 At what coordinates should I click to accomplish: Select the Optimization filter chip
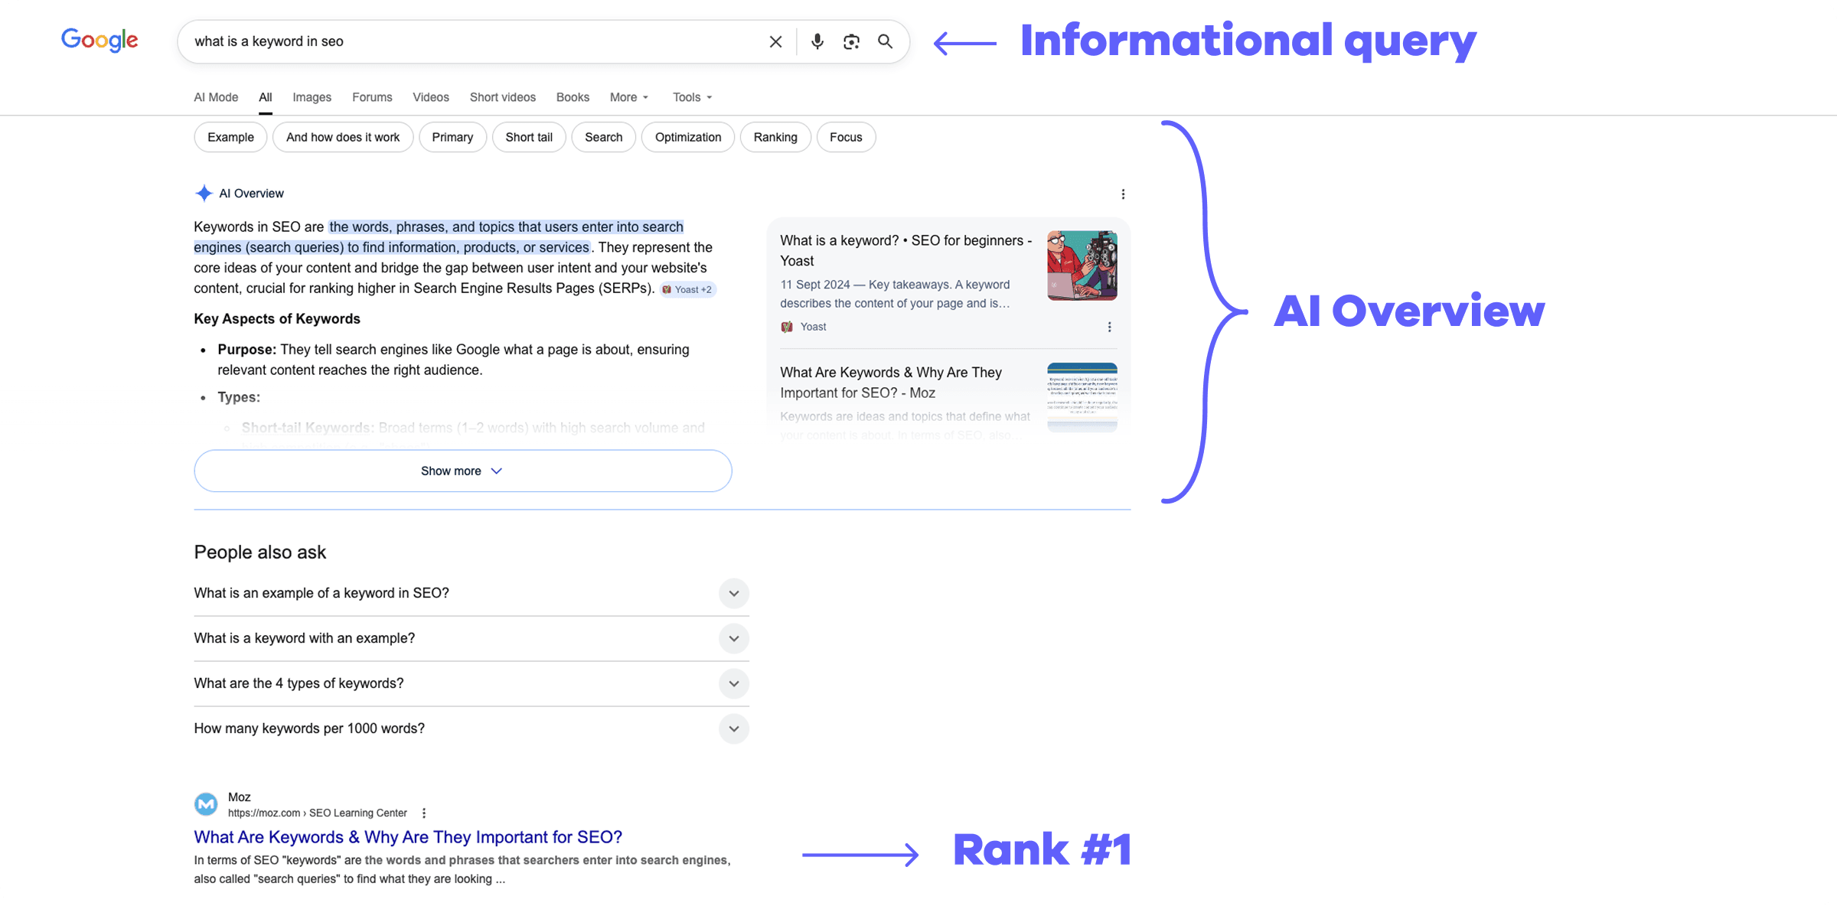coord(688,137)
